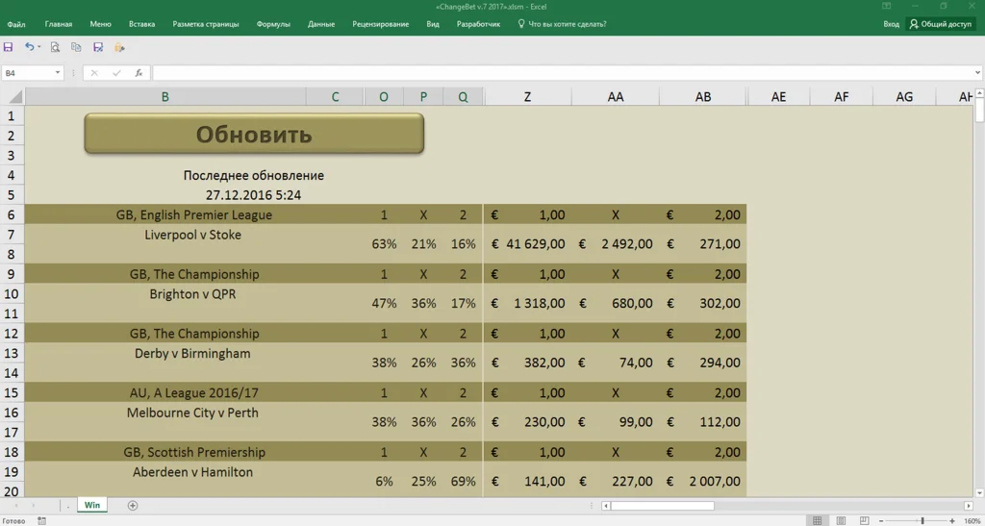Click inside the formula bar input field

(558, 73)
